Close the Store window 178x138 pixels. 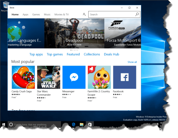[137, 8]
